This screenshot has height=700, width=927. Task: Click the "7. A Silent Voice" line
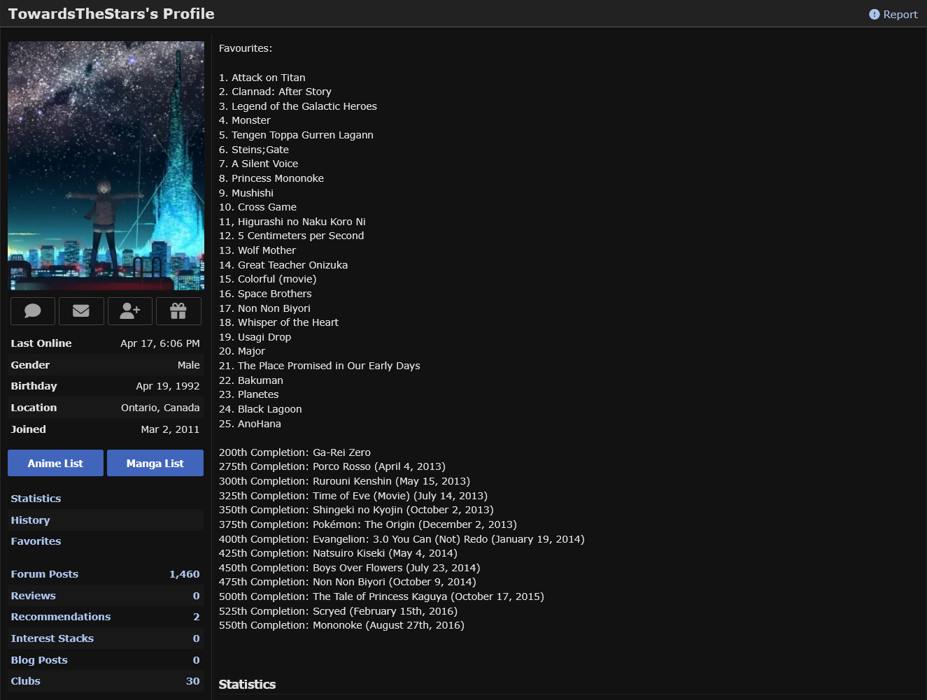(258, 164)
